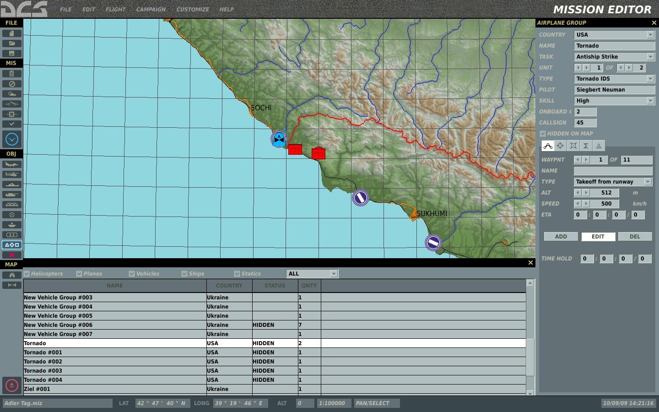
Task: Click the binoculars map icon
Action: 12,275
